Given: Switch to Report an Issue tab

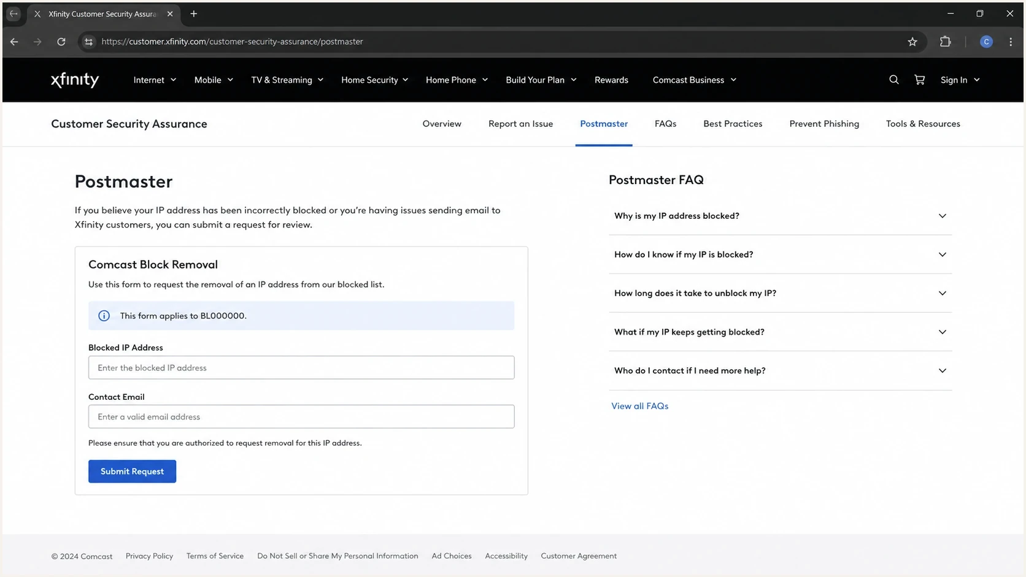Looking at the screenshot, I should (520, 124).
